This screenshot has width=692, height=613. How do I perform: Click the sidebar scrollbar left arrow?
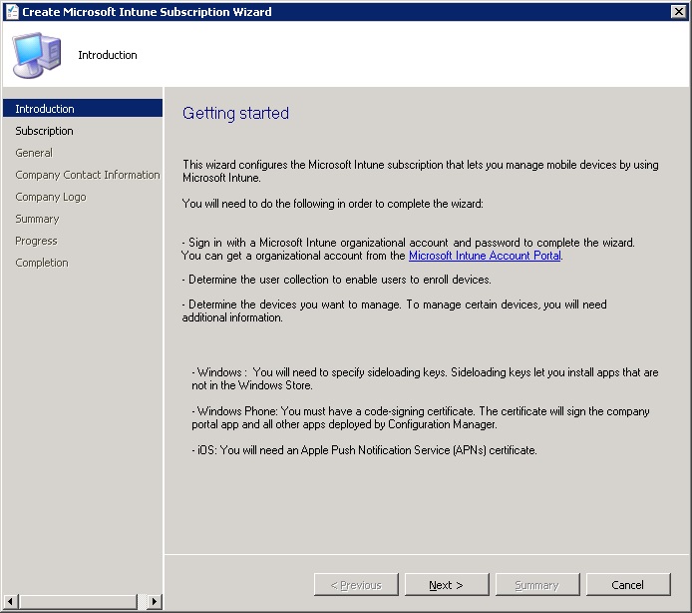[x=10, y=601]
